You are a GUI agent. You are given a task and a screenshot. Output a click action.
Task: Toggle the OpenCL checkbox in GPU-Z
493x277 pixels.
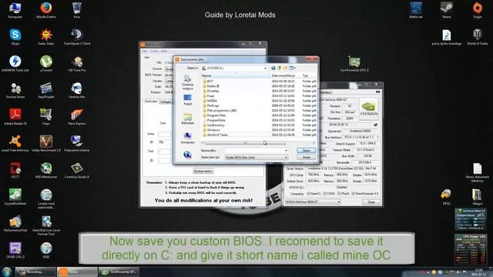pyautogui.click(x=308, y=194)
